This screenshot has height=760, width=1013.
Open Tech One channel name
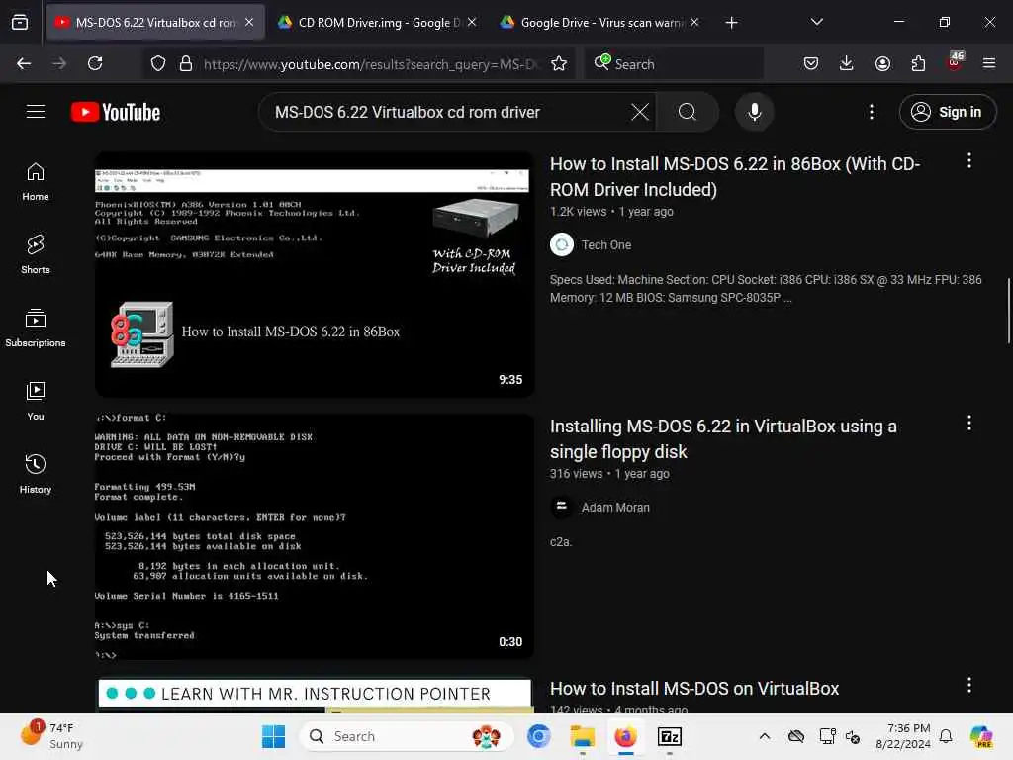[x=606, y=245]
